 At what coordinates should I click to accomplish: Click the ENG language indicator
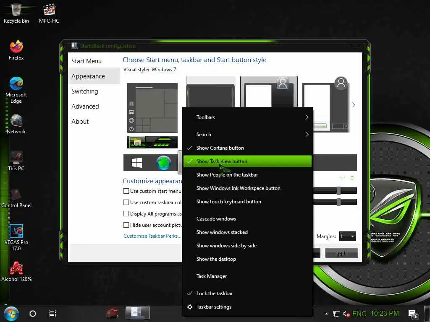tap(359, 314)
